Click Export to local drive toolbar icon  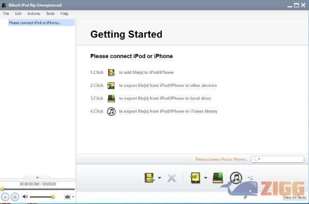[218, 177]
